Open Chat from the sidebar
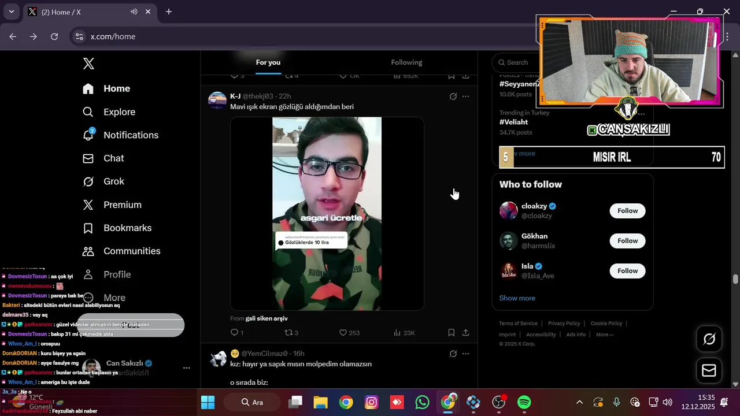Viewport: 740px width, 416px height. point(103,158)
